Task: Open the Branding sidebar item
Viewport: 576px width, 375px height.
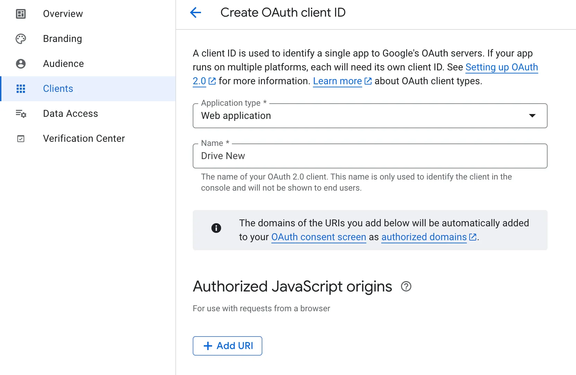Action: click(62, 39)
